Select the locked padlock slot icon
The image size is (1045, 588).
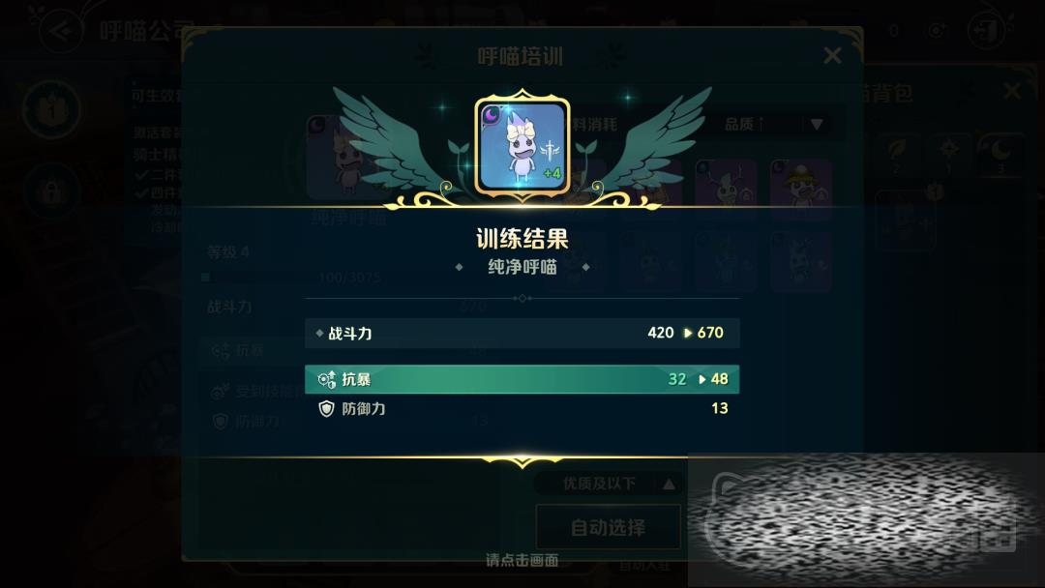click(x=51, y=191)
